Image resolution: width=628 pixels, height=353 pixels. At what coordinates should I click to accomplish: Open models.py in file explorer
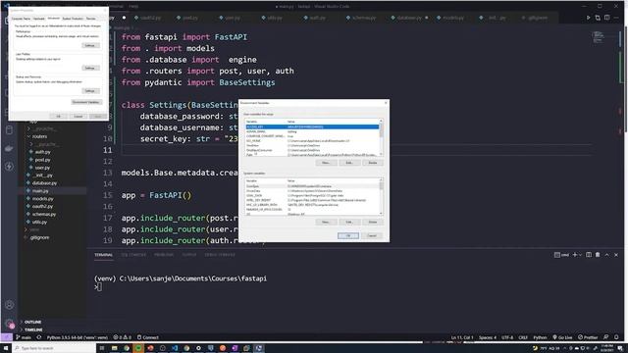43,198
